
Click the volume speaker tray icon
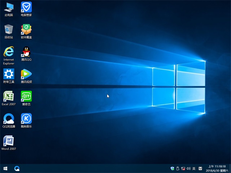click(188, 168)
